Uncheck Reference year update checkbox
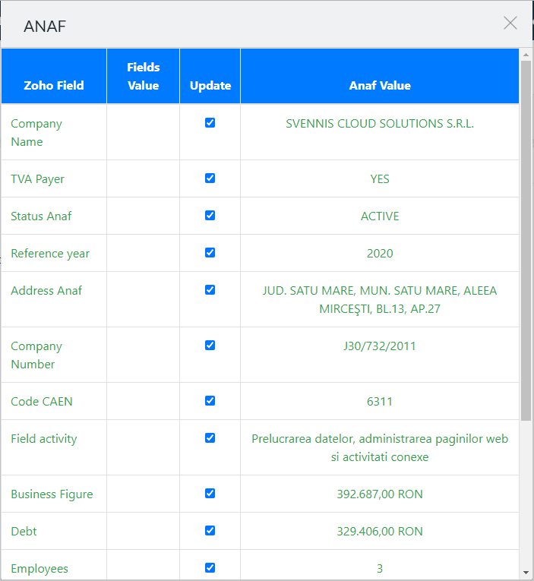 (210, 253)
